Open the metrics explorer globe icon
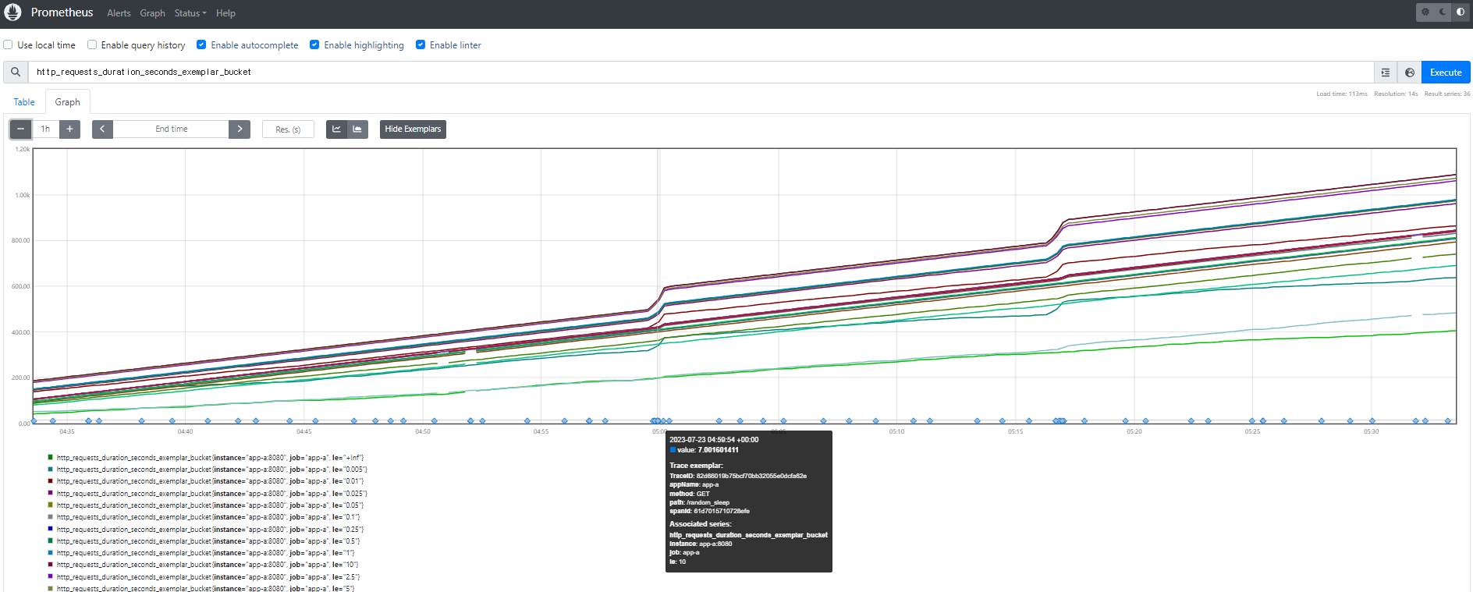This screenshot has height=592, width=1473. (1410, 73)
